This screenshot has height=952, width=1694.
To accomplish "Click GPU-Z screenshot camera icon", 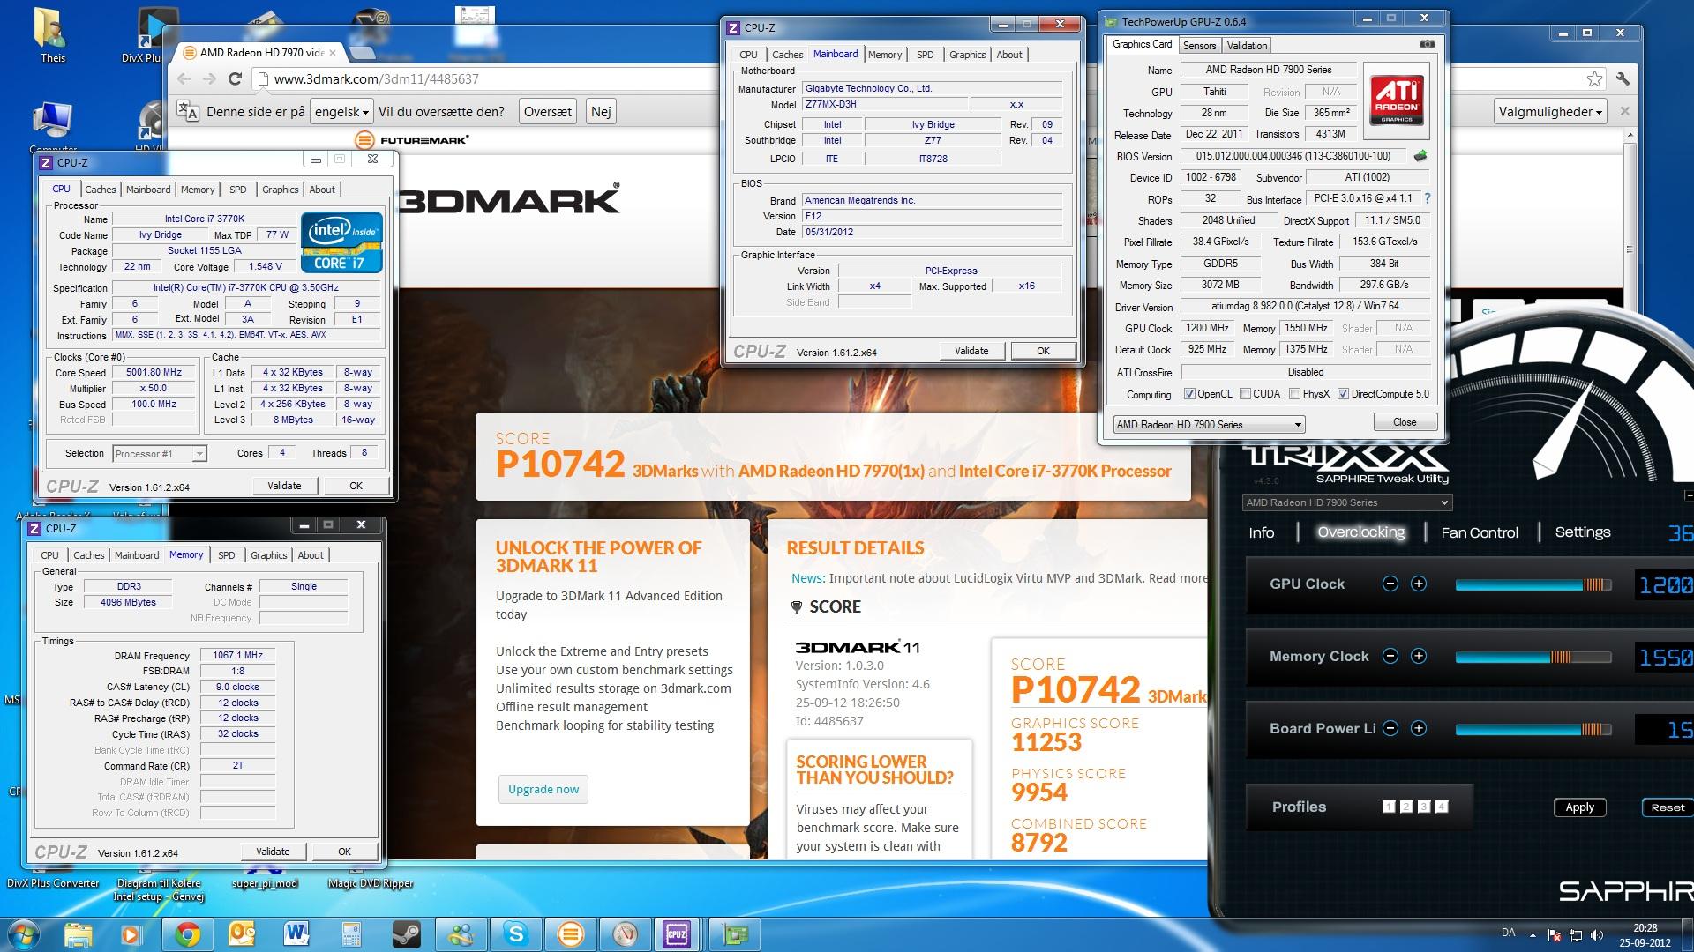I will pyautogui.click(x=1427, y=44).
